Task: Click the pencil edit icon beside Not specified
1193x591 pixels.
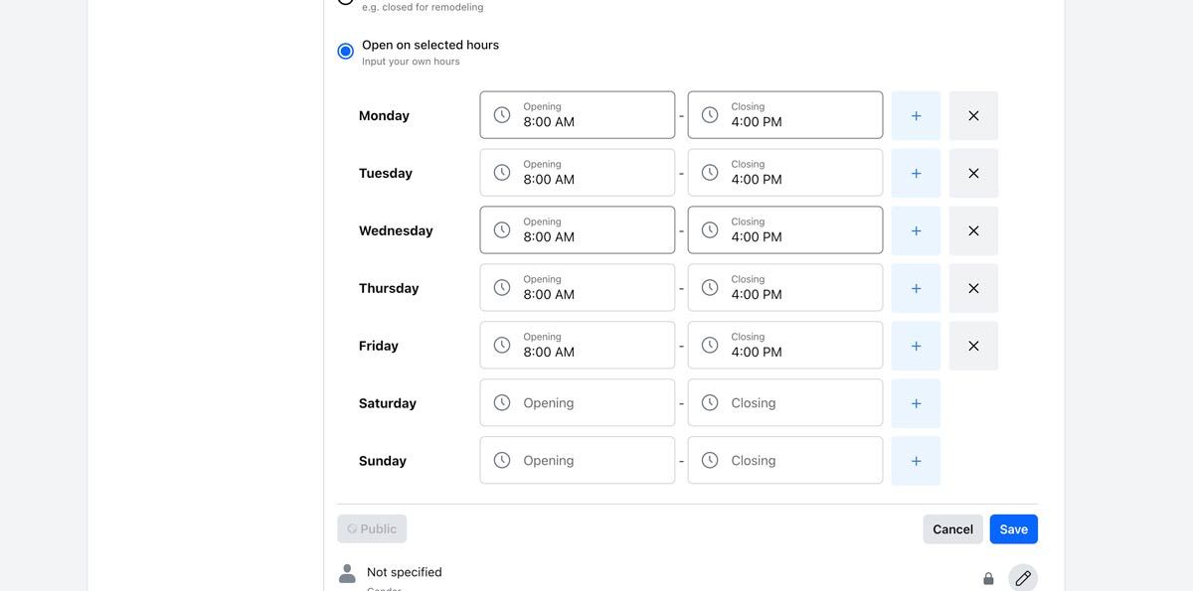Action: [x=1023, y=578]
